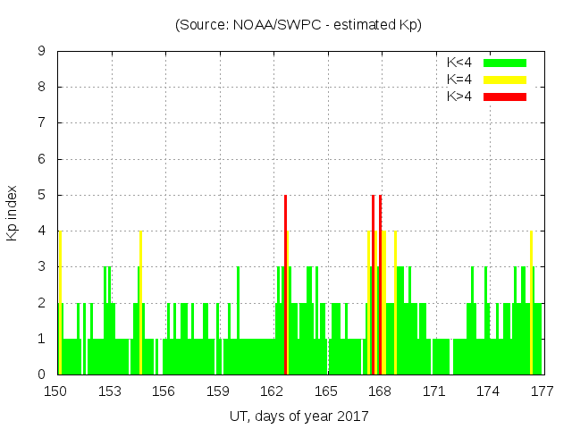This screenshot has height=429, width=572.
Task: Click the red K>4 legend swatch
Action: pyautogui.click(x=505, y=97)
